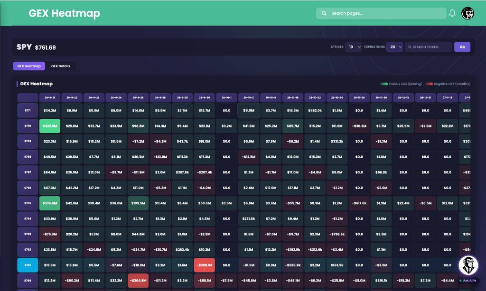This screenshot has width=486, height=291.
Task: Open the notifications bell
Action: click(x=452, y=13)
